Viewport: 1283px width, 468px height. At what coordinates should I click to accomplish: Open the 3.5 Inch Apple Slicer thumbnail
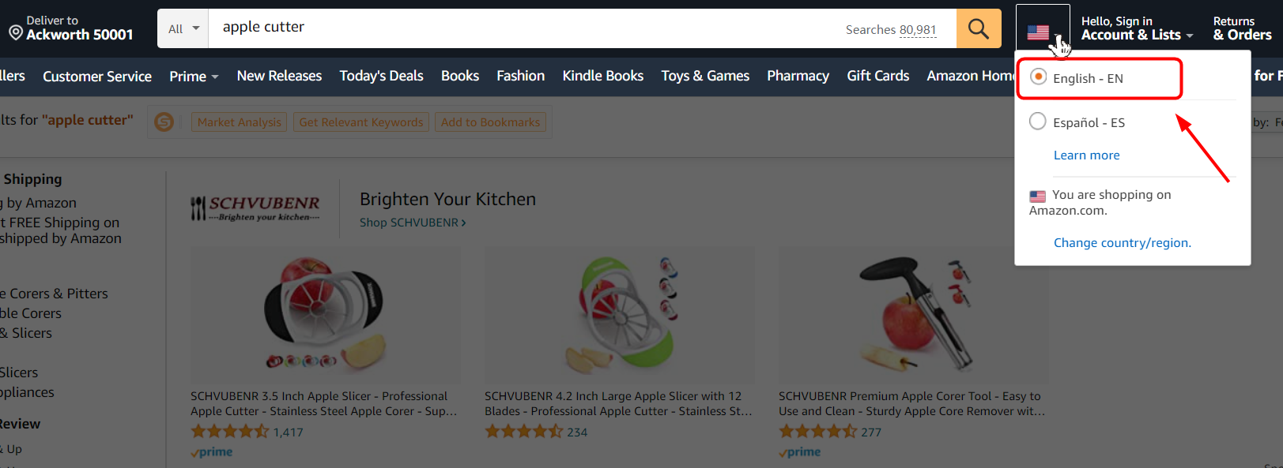325,314
